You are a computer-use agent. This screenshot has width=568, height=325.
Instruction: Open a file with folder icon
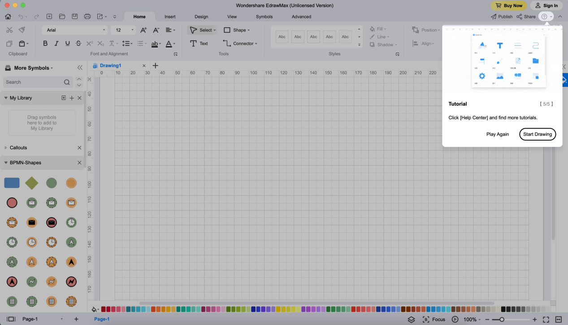[62, 17]
